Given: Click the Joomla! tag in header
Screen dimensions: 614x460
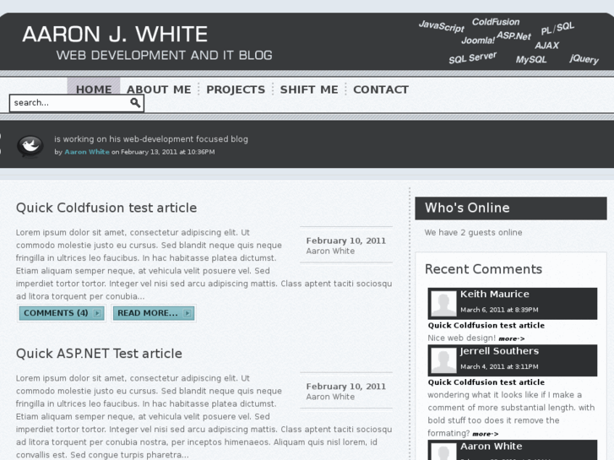Looking at the screenshot, I should [478, 41].
